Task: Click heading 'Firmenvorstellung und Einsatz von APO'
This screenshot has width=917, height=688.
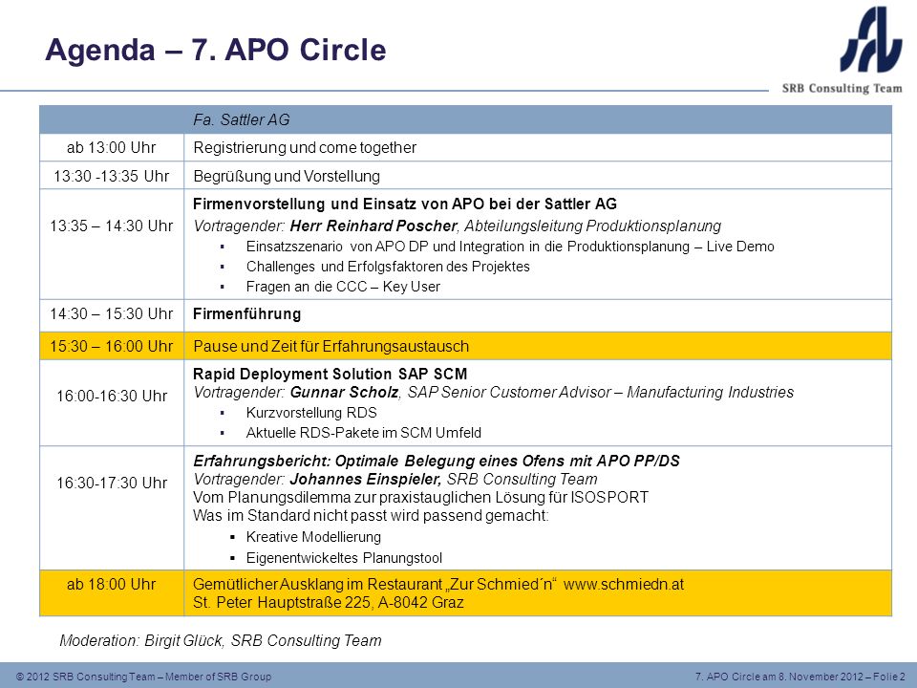Action: pyautogui.click(x=405, y=204)
